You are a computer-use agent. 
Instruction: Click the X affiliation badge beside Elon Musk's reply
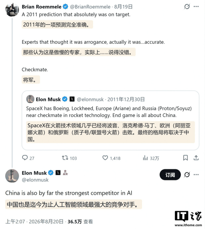58,173
